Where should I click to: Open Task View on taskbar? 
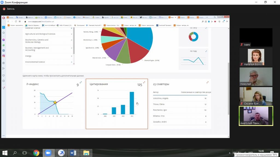(24, 153)
